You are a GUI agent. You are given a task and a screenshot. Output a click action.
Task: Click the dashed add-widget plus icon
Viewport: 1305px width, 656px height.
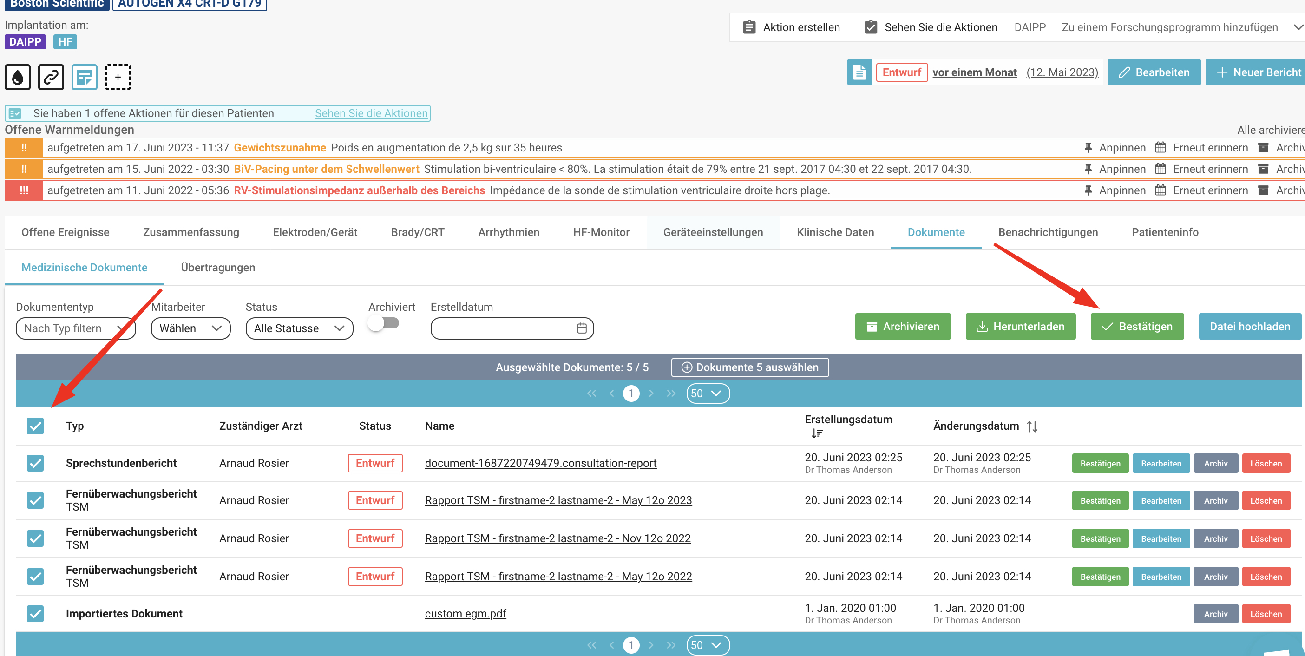tap(118, 77)
